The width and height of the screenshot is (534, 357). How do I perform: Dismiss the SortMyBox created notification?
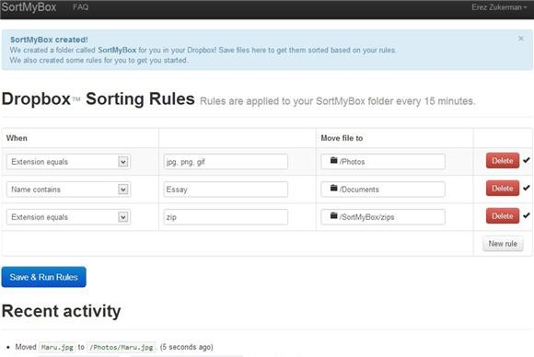coord(521,39)
